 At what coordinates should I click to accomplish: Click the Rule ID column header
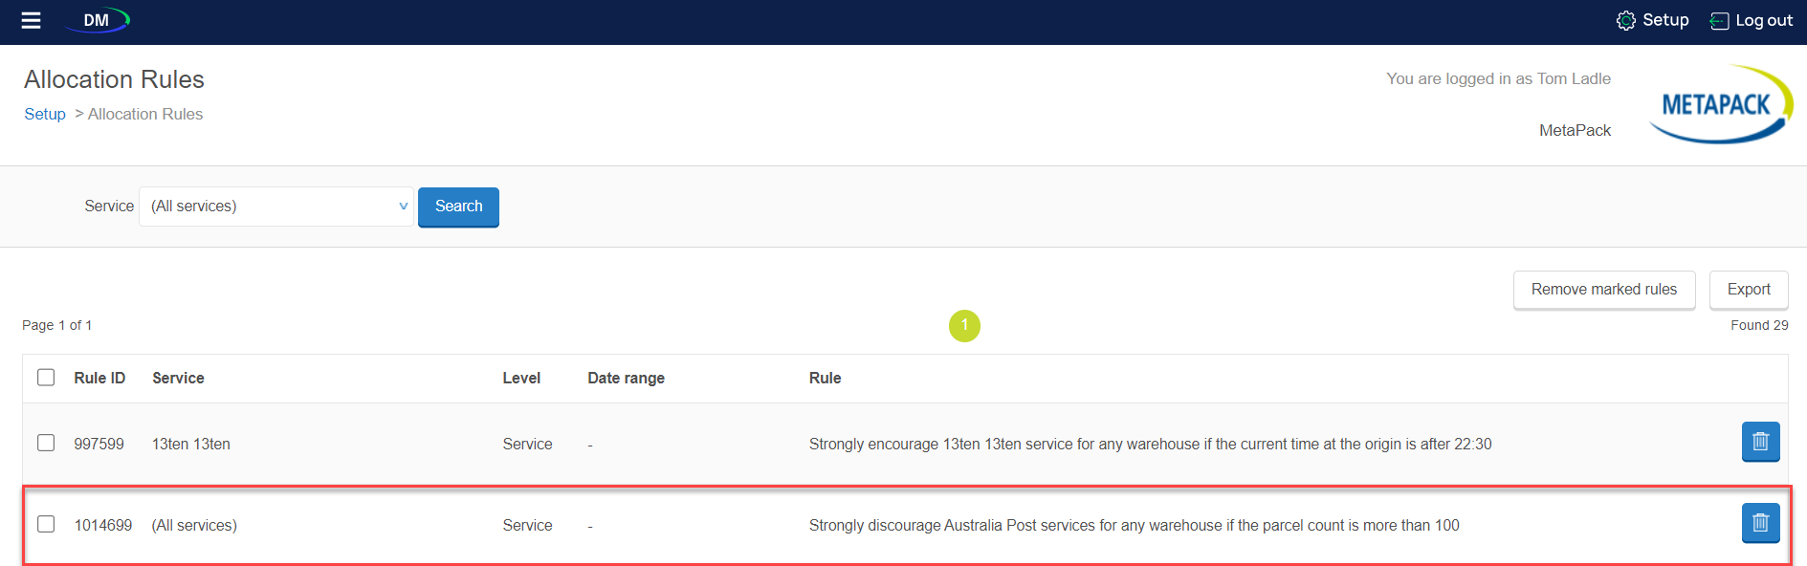(x=99, y=378)
